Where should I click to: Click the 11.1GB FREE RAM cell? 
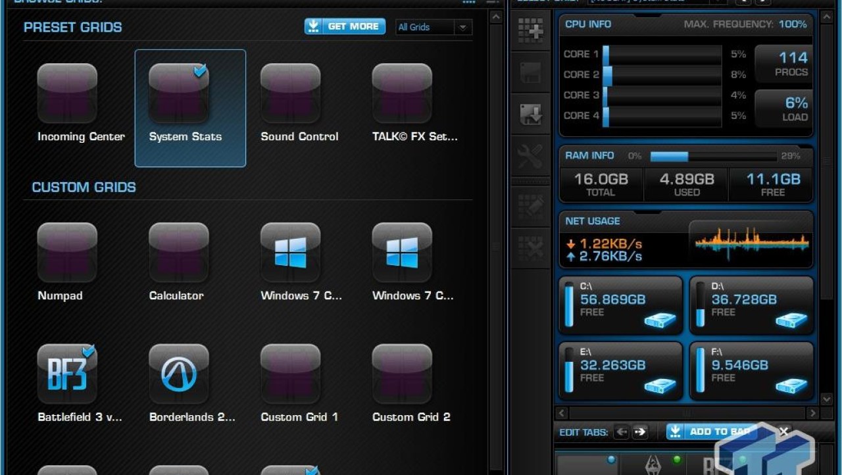point(772,185)
